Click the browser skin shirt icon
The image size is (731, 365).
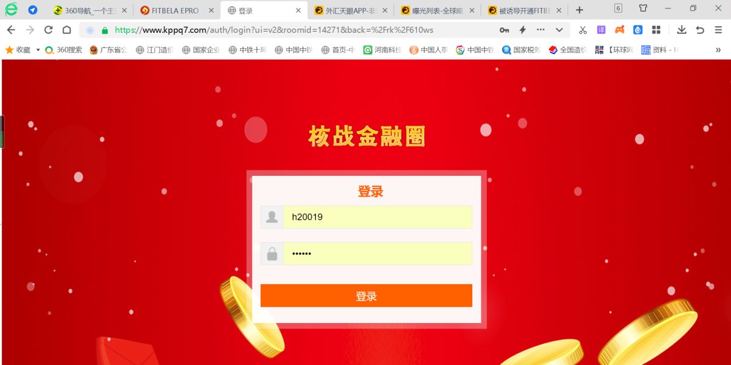(x=643, y=9)
